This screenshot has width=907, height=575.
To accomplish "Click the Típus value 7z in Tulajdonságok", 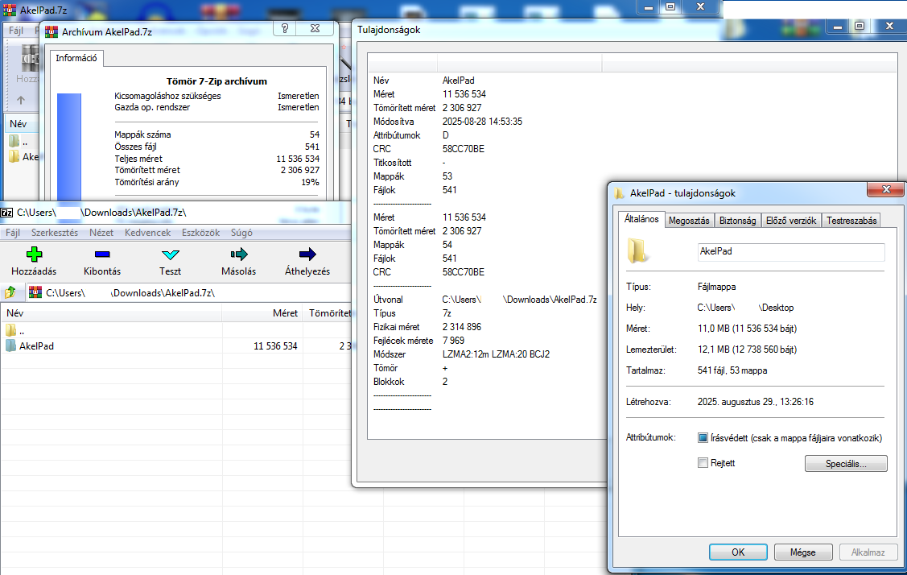I will (x=447, y=313).
